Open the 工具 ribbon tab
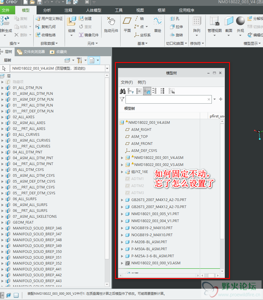This screenshot has height=300, width=263. [x=118, y=10]
